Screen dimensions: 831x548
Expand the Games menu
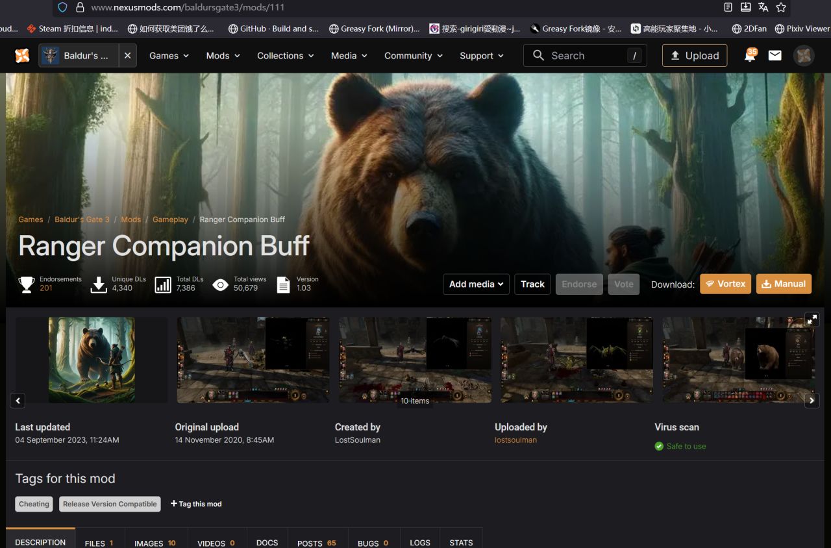[x=169, y=56]
